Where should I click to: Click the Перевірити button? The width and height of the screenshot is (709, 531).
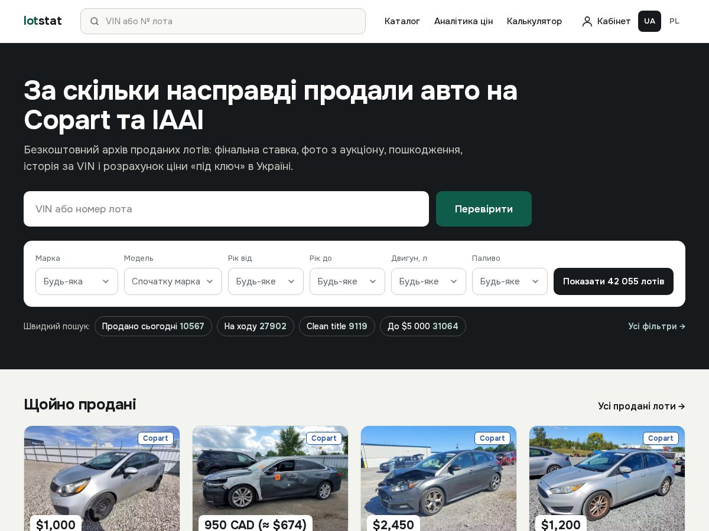click(x=484, y=209)
